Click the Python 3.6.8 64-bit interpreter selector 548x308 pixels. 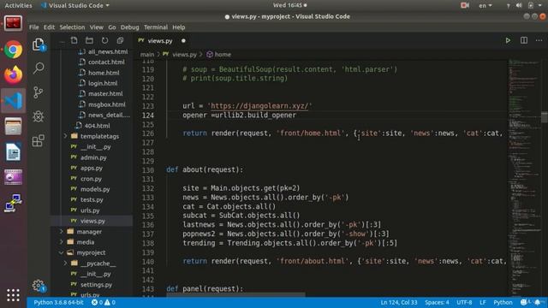[x=58, y=302]
